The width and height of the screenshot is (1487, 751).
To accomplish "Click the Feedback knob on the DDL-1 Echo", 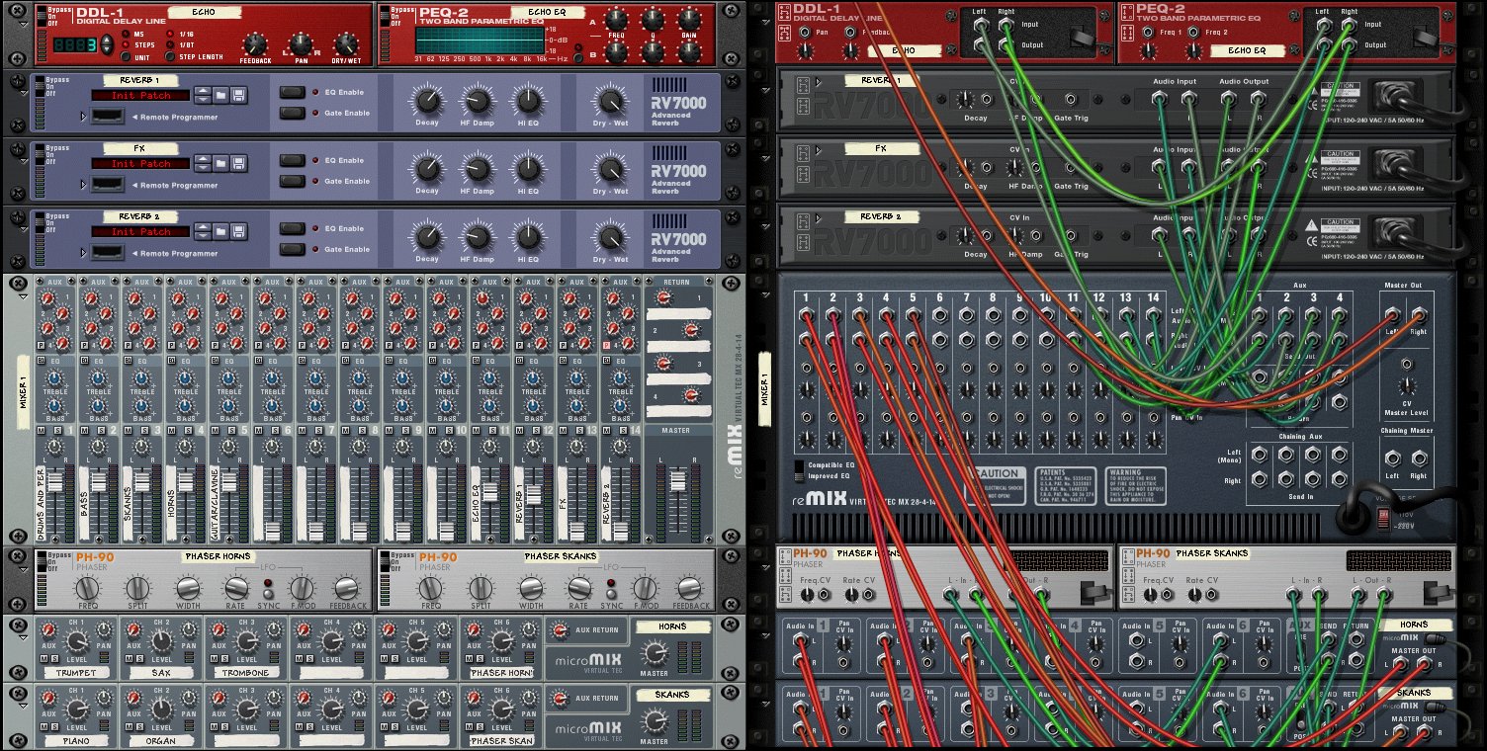I will (x=255, y=44).
